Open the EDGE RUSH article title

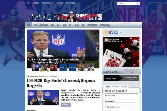point(61,83)
